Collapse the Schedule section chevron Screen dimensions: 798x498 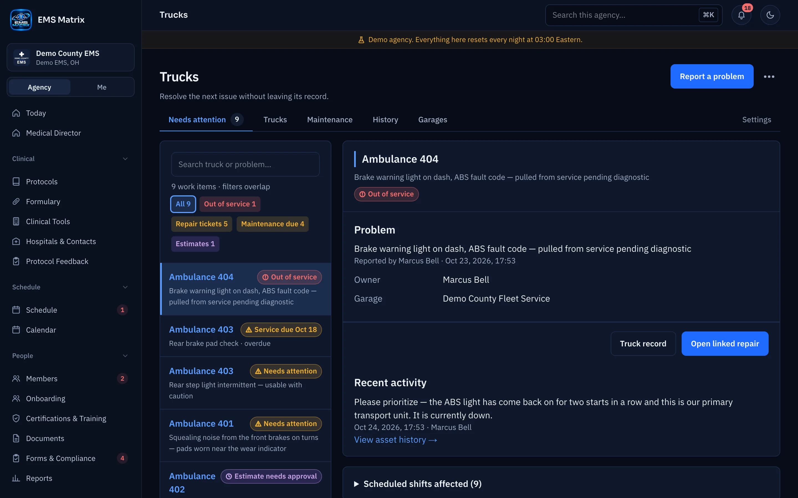(125, 287)
